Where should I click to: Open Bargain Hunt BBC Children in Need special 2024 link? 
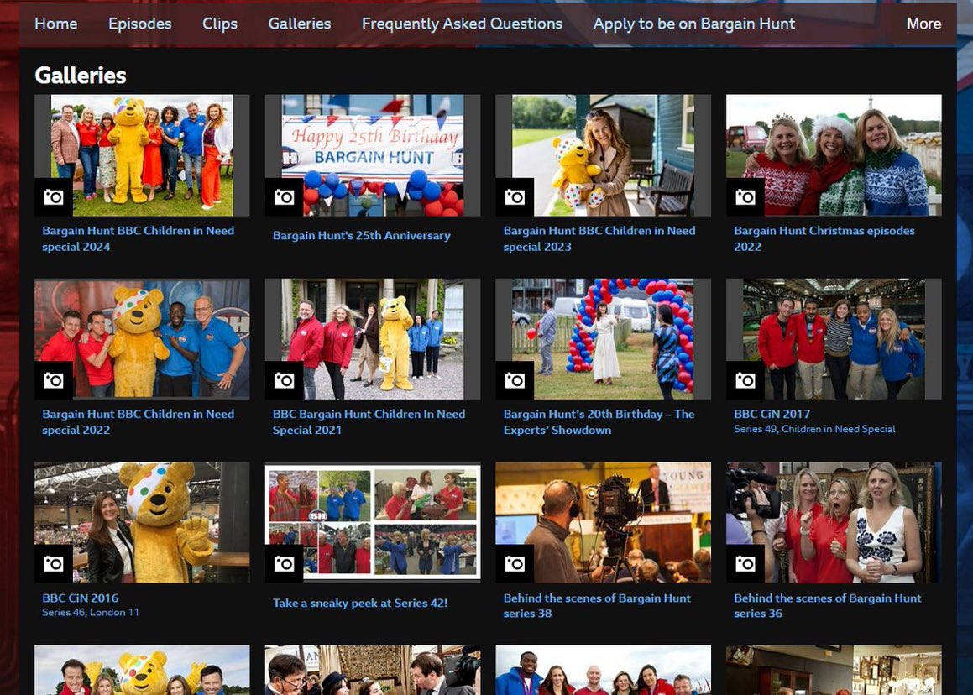pyautogui.click(x=139, y=238)
